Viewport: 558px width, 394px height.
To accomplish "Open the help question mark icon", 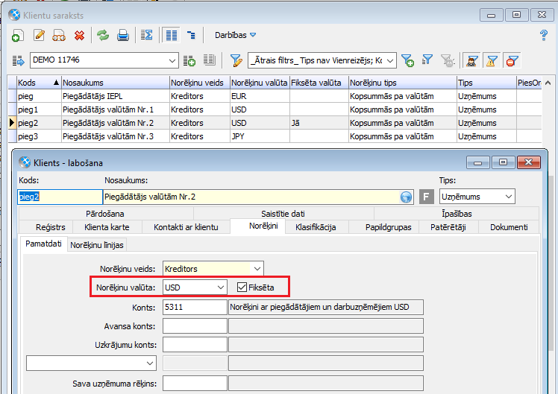I will pyautogui.click(x=543, y=35).
